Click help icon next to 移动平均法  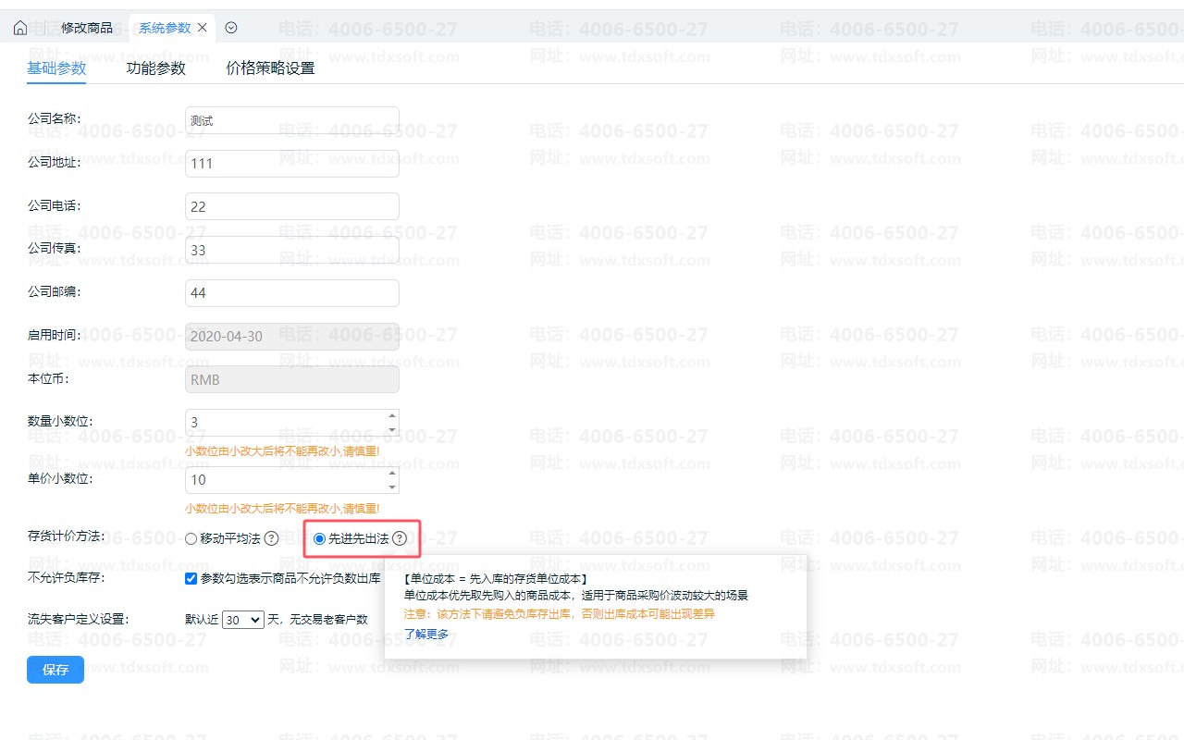pos(271,538)
